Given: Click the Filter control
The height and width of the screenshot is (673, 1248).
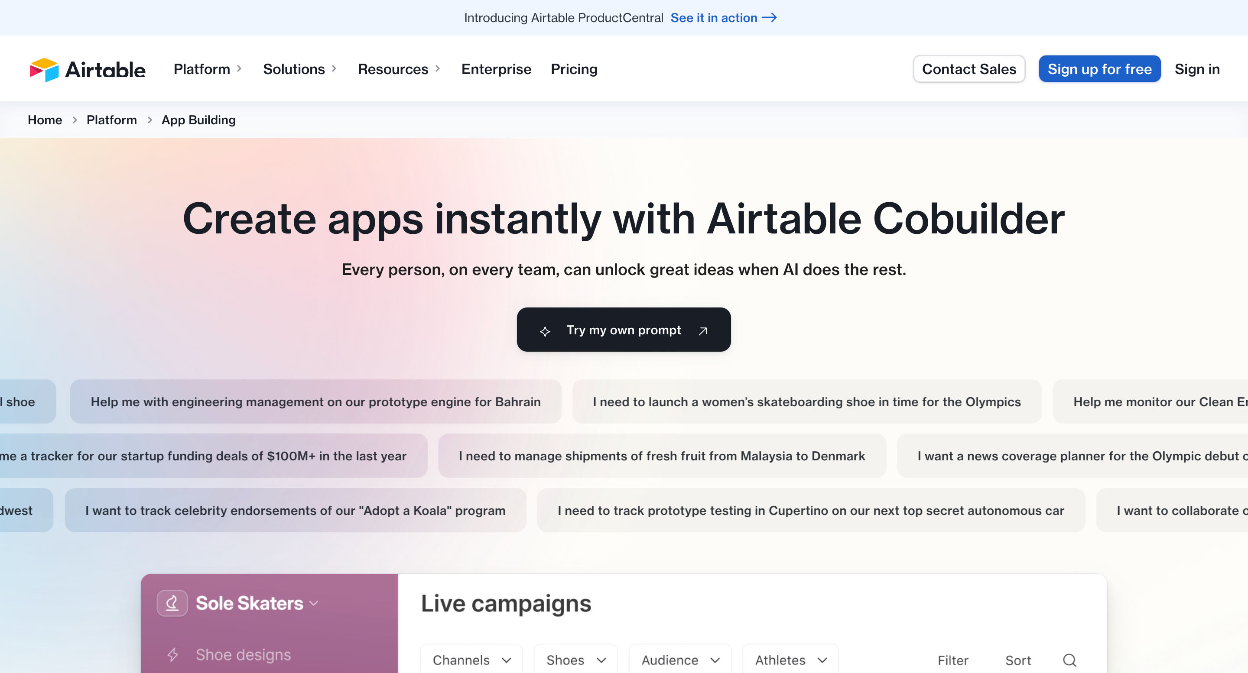Looking at the screenshot, I should click(952, 660).
